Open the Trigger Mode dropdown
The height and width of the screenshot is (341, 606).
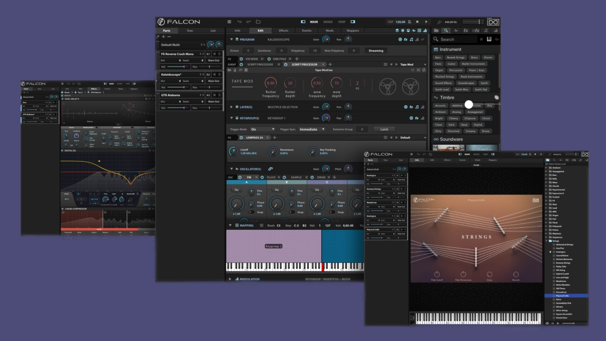[x=263, y=129]
